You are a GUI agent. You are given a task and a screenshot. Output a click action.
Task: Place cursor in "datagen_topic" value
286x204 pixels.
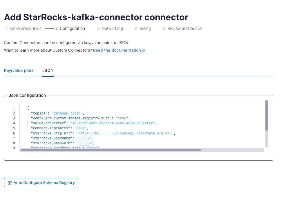67,113
